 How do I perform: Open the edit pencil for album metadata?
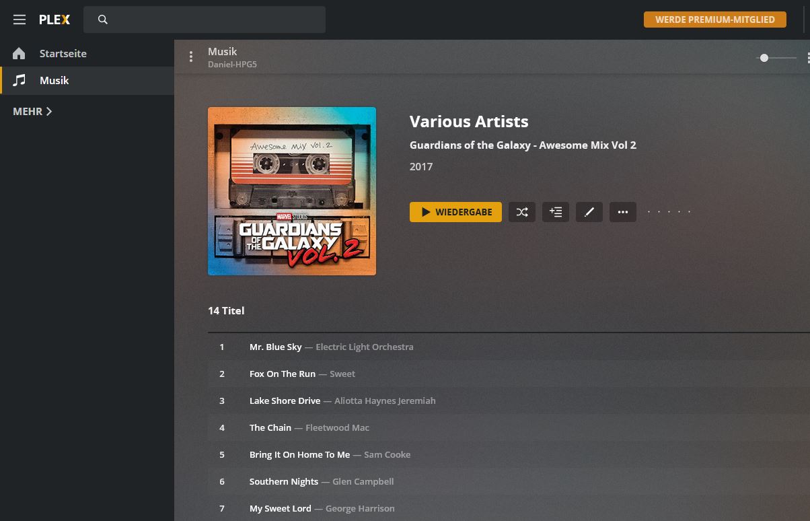(x=589, y=211)
